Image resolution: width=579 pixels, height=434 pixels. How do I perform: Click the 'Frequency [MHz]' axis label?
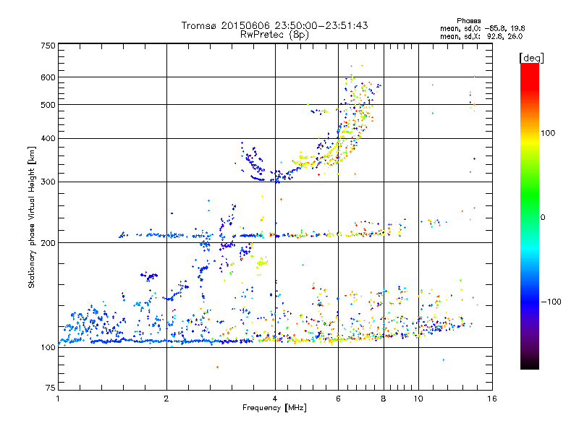(x=274, y=408)
